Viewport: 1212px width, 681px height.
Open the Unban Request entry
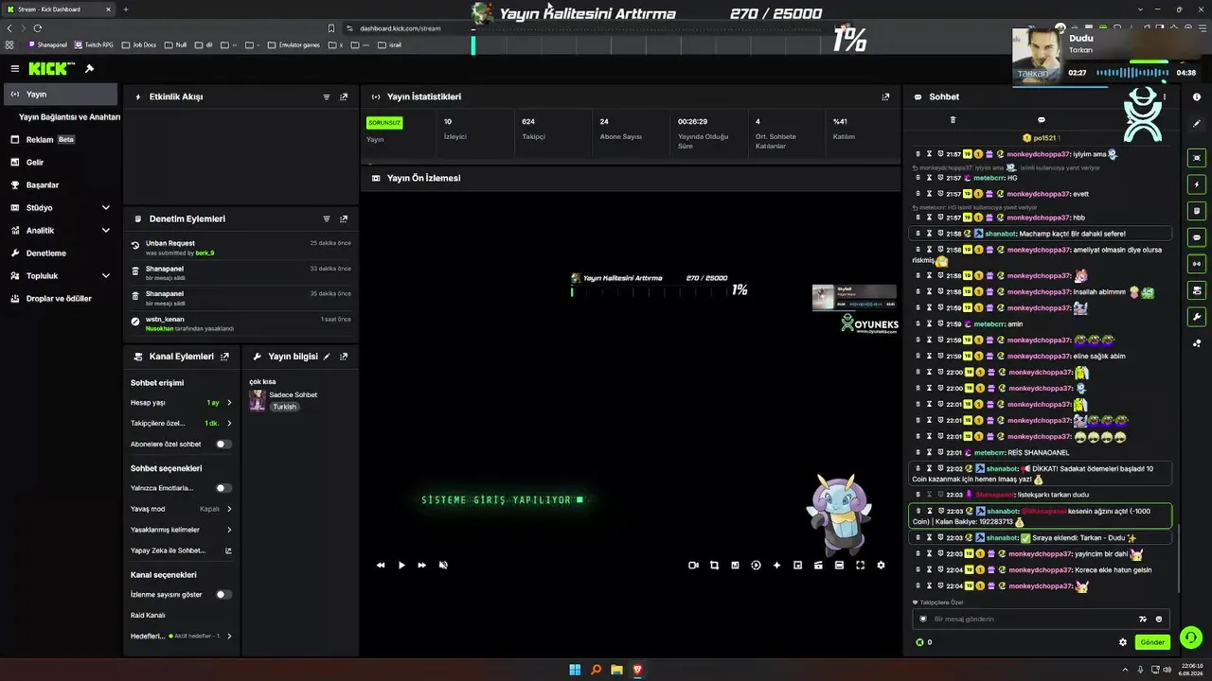click(x=241, y=248)
